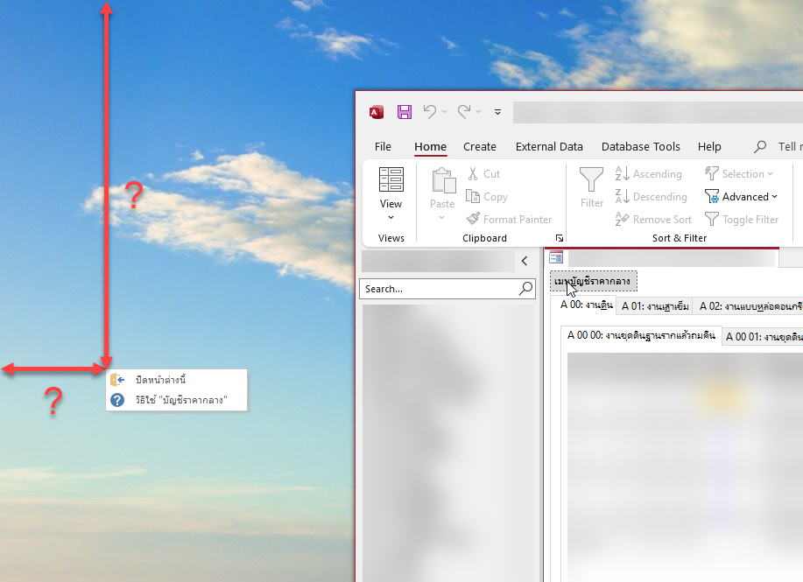Sort Ascending A to Z
Image resolution: width=803 pixels, height=582 pixels.
click(x=648, y=173)
